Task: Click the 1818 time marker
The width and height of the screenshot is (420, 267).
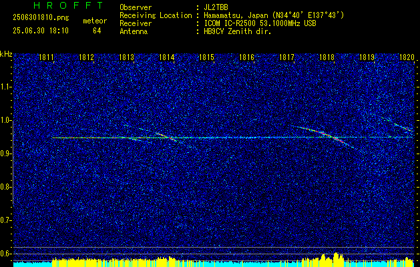Action: 327,57
